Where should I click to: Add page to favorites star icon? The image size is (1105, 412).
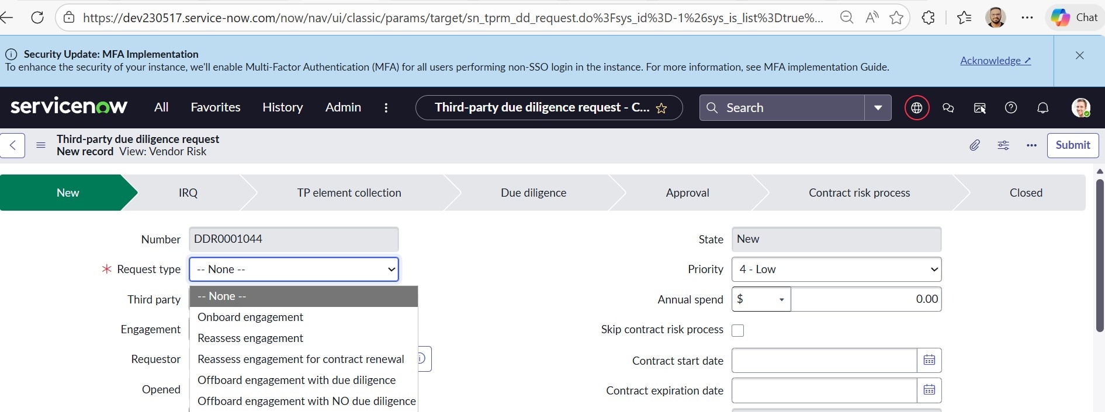point(896,18)
